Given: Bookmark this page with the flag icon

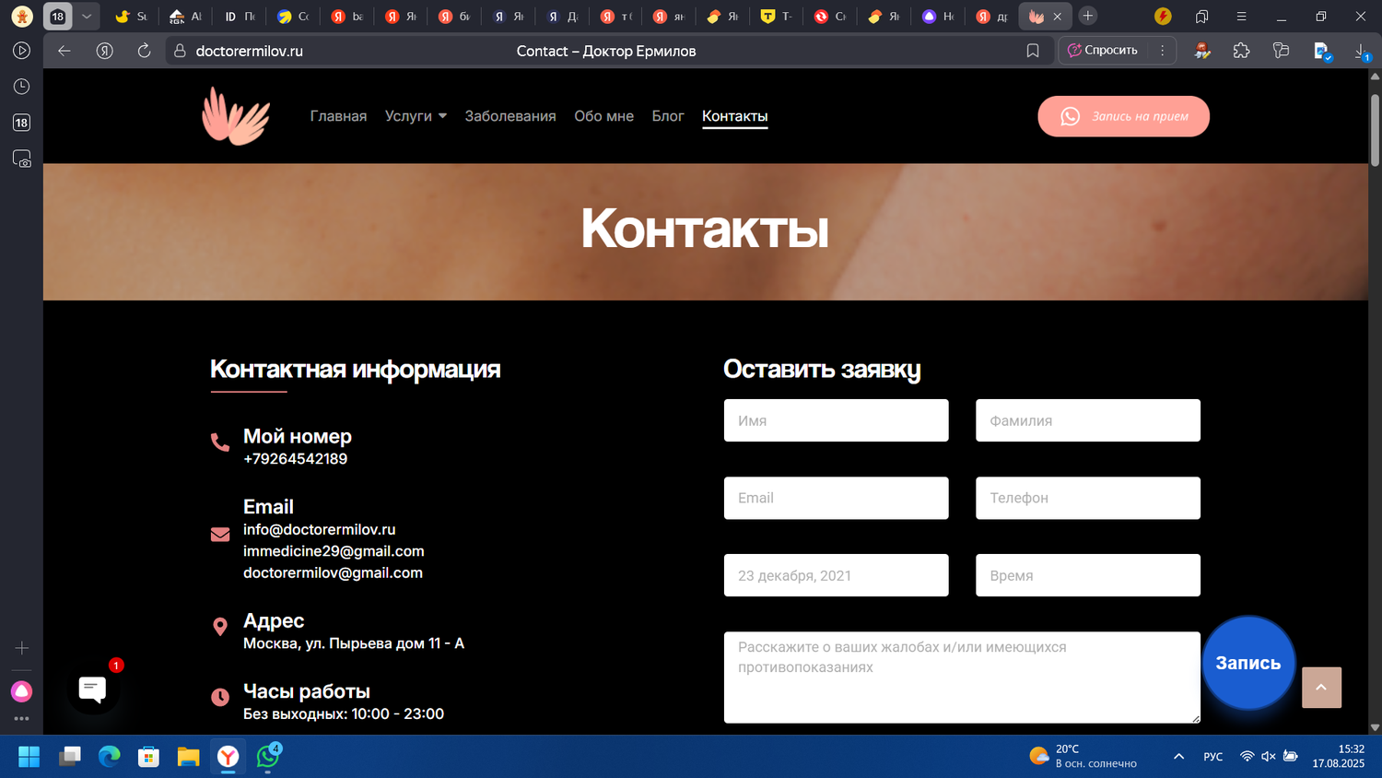Looking at the screenshot, I should (1032, 51).
